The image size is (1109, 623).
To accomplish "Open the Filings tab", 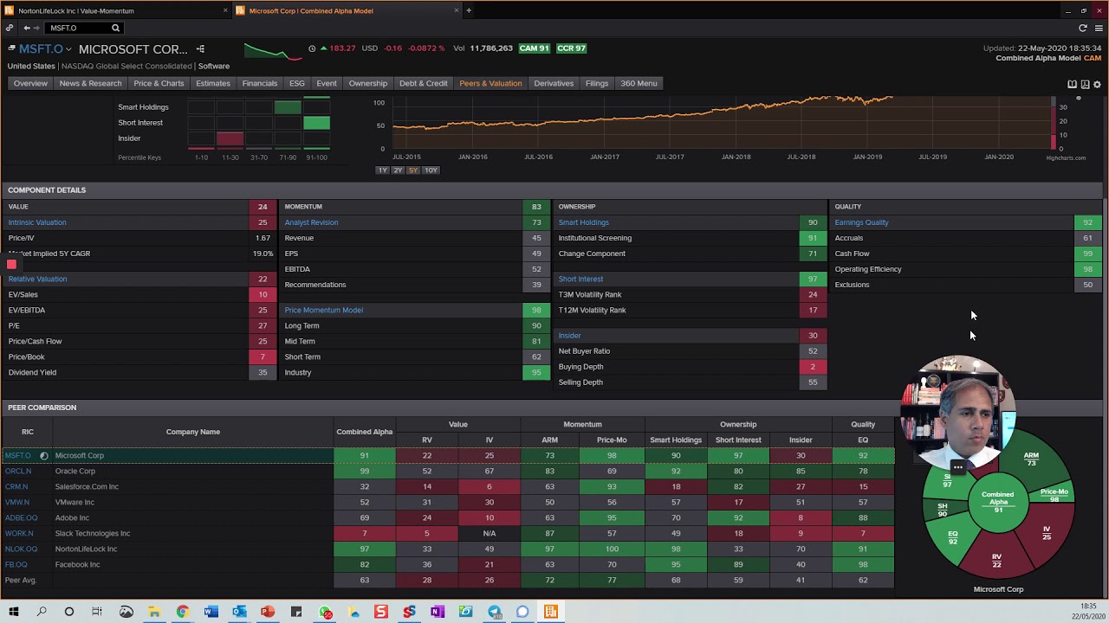I will [597, 83].
